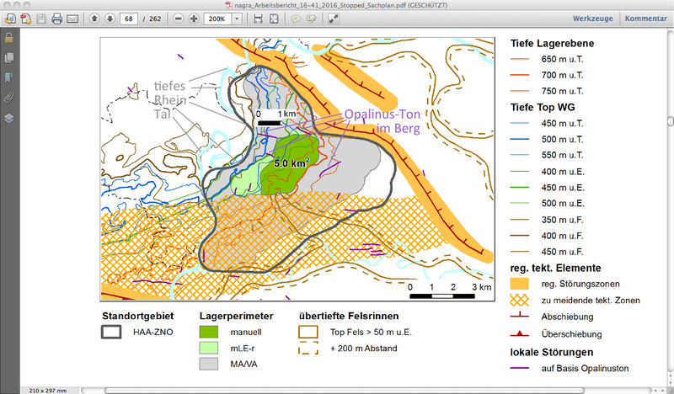The height and width of the screenshot is (394, 674).
Task: Go to previous page with up arrow
Action: tap(94, 19)
